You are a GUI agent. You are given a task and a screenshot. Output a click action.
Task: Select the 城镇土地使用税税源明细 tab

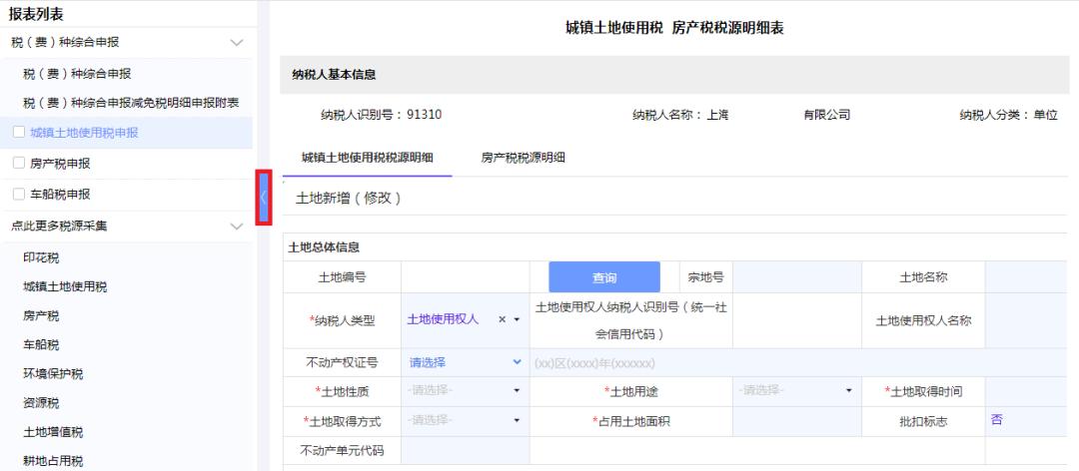pyautogui.click(x=367, y=158)
